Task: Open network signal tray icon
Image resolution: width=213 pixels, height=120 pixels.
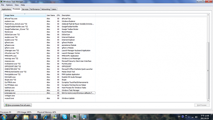Action: [193, 117]
